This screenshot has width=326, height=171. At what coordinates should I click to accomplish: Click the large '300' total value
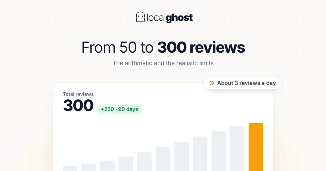78,106
